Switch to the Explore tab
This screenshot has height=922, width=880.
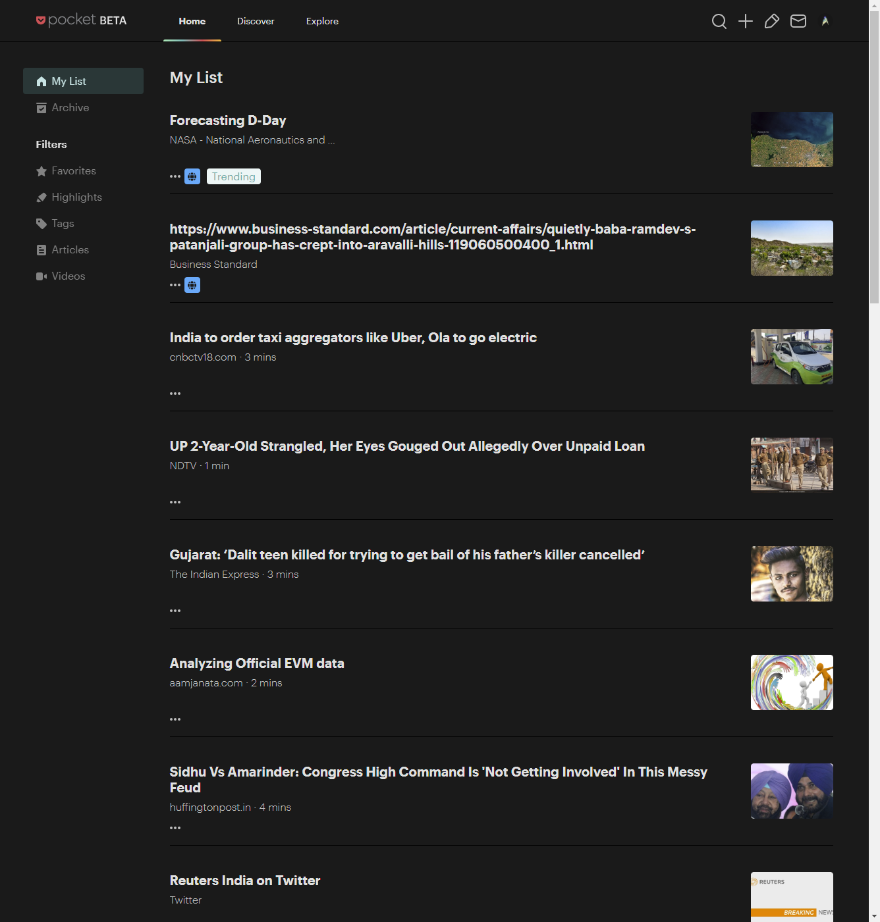pyautogui.click(x=322, y=21)
